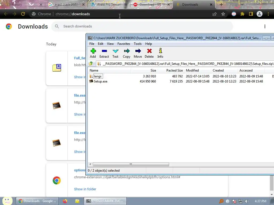
Task: Extract files using the Extract button
Action: 104,53
